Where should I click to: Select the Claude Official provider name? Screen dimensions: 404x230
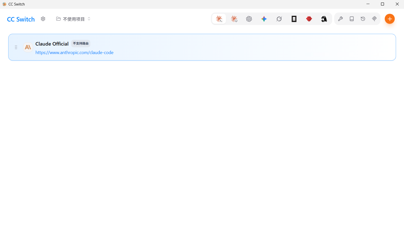[52, 44]
